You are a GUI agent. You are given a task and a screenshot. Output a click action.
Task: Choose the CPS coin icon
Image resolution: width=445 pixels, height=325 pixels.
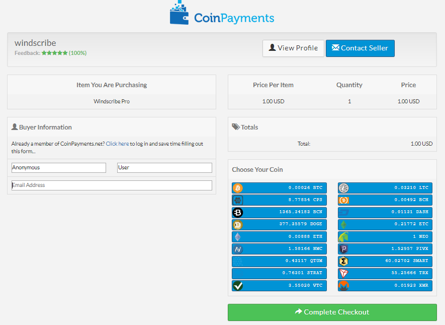tap(238, 200)
